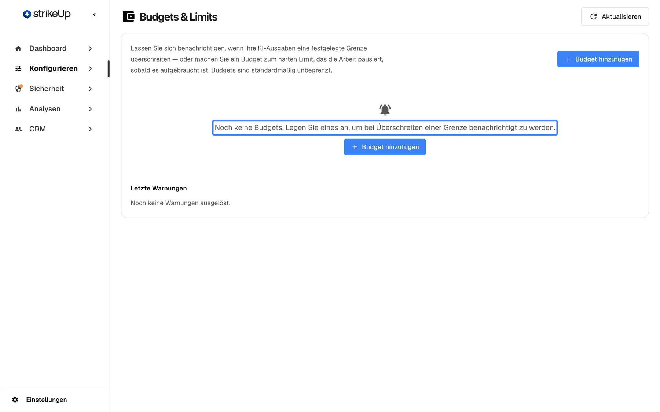Select Konfigurieren in the sidebar
Viewport: 660px width, 412px height.
coord(54,68)
